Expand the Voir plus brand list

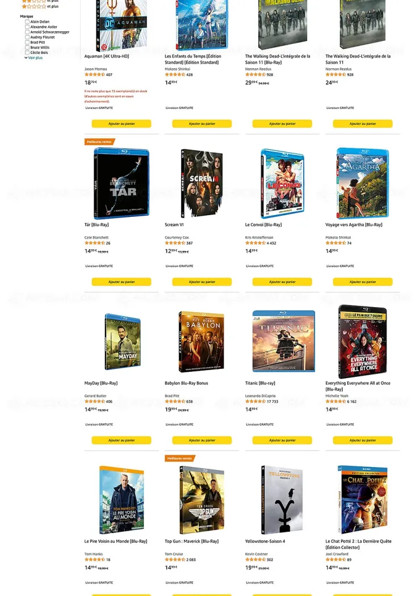coord(34,58)
